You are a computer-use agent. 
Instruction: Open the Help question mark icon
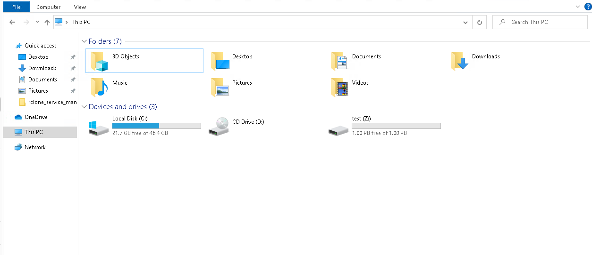[x=588, y=7]
